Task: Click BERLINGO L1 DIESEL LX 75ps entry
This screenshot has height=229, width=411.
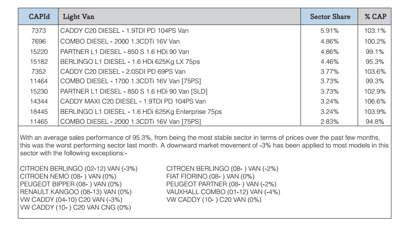Action: pyautogui.click(x=130, y=62)
